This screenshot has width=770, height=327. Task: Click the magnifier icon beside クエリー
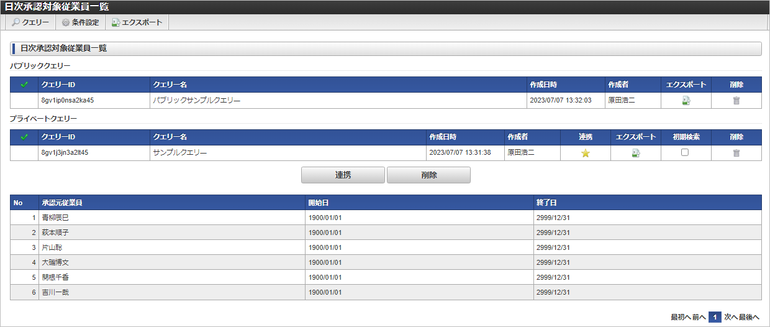coord(16,22)
